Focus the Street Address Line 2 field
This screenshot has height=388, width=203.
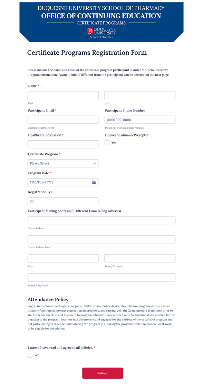click(101, 239)
